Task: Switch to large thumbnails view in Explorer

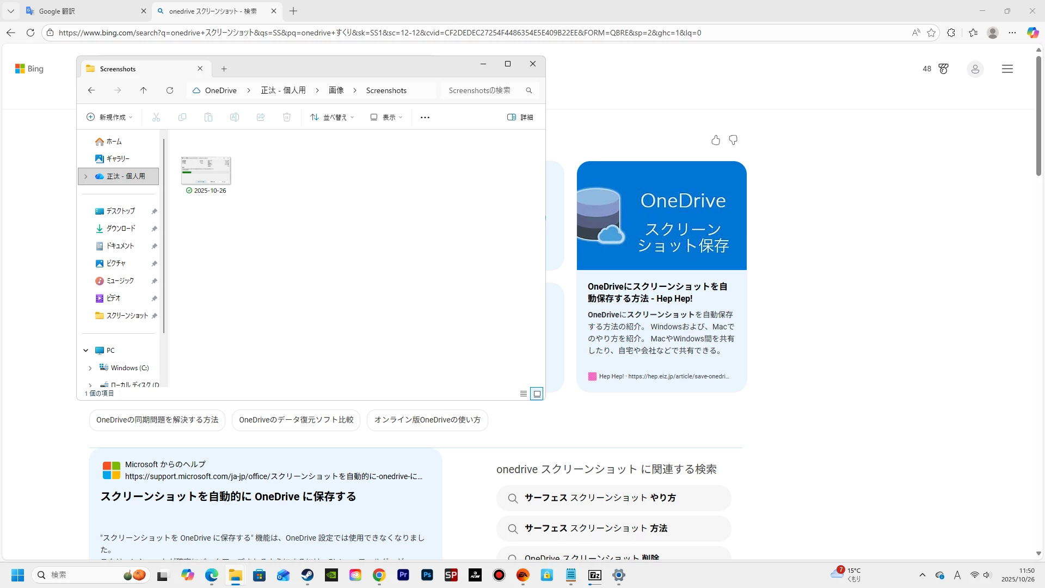Action: pyautogui.click(x=537, y=394)
